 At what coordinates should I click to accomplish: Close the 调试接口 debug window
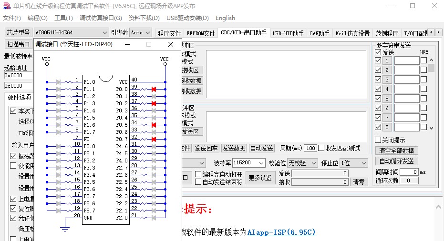pyautogui.click(x=170, y=44)
